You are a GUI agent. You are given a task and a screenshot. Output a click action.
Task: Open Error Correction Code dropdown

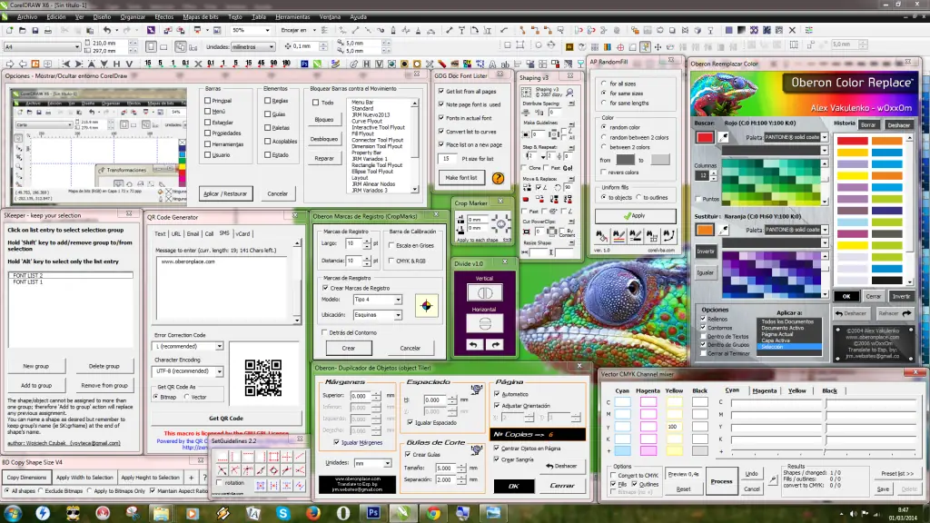pyautogui.click(x=219, y=346)
